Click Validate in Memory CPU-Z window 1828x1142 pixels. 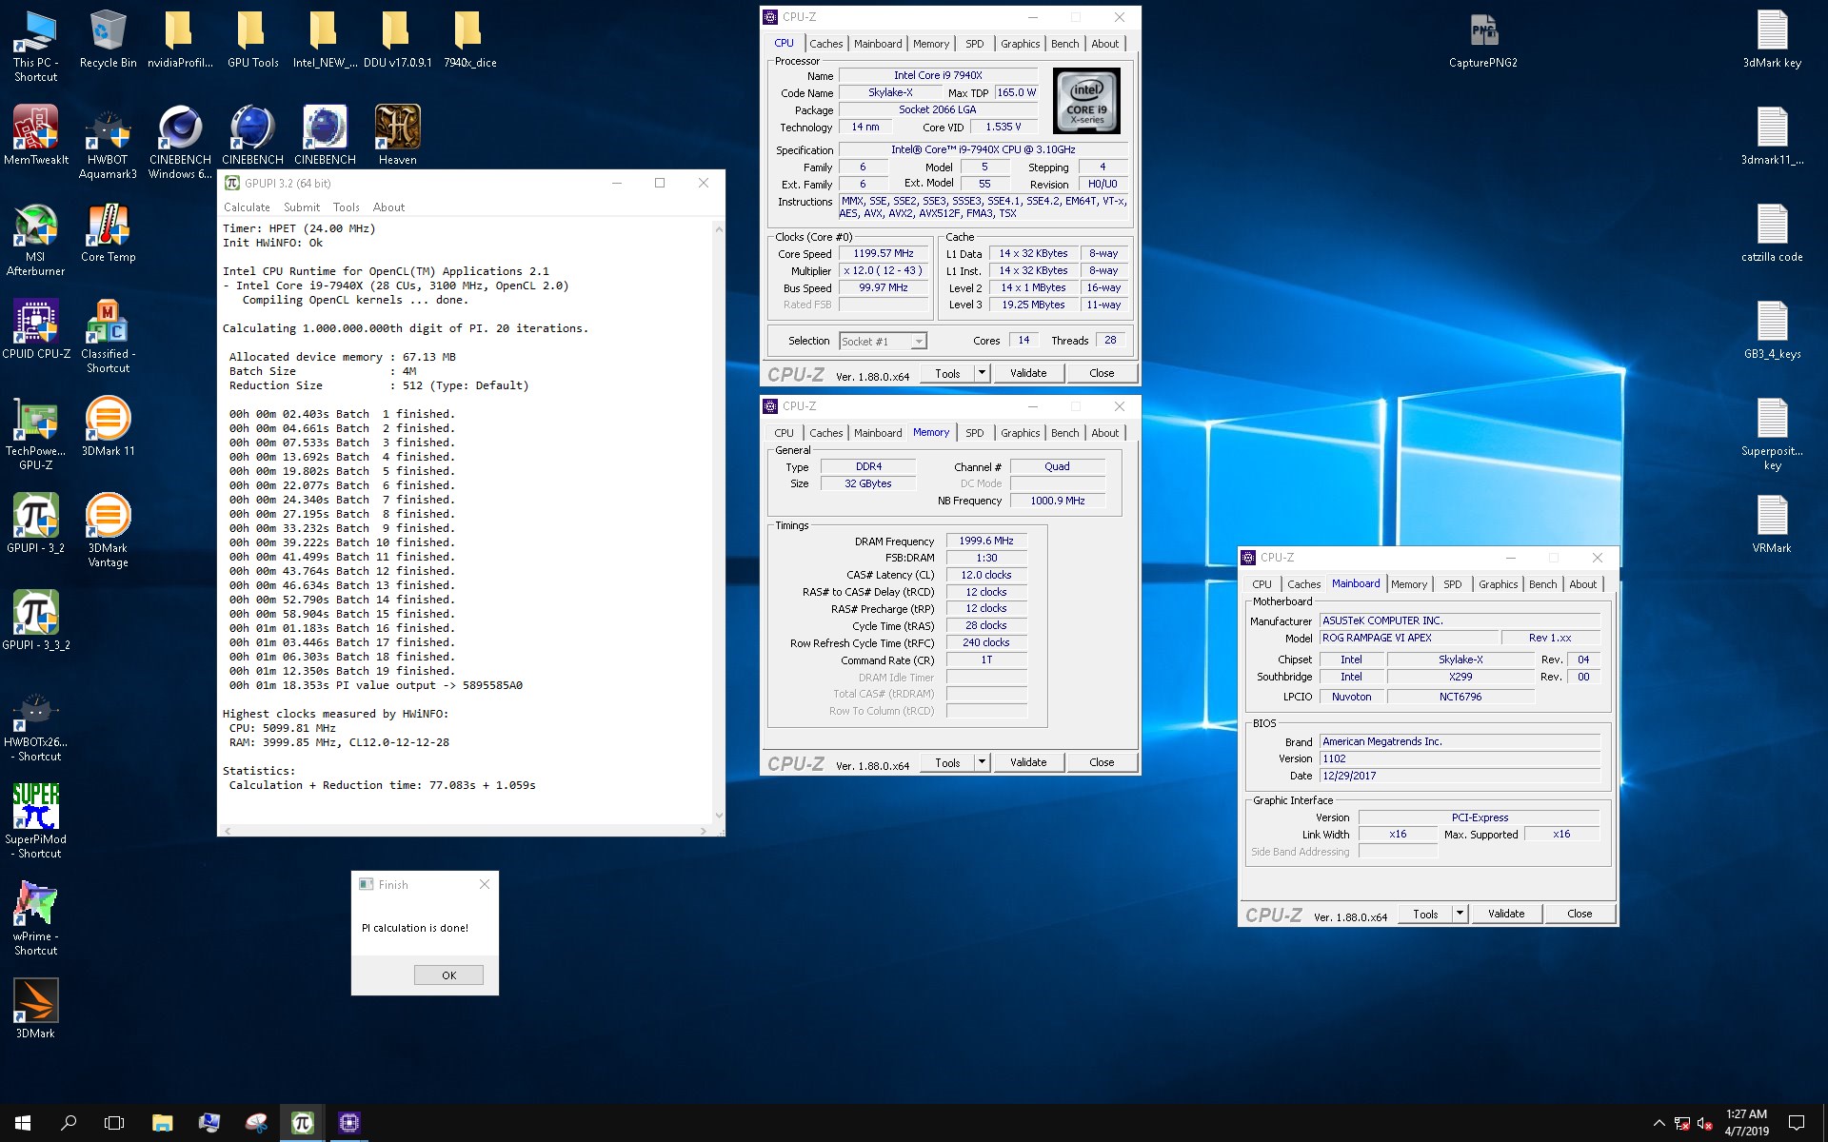tap(1028, 762)
